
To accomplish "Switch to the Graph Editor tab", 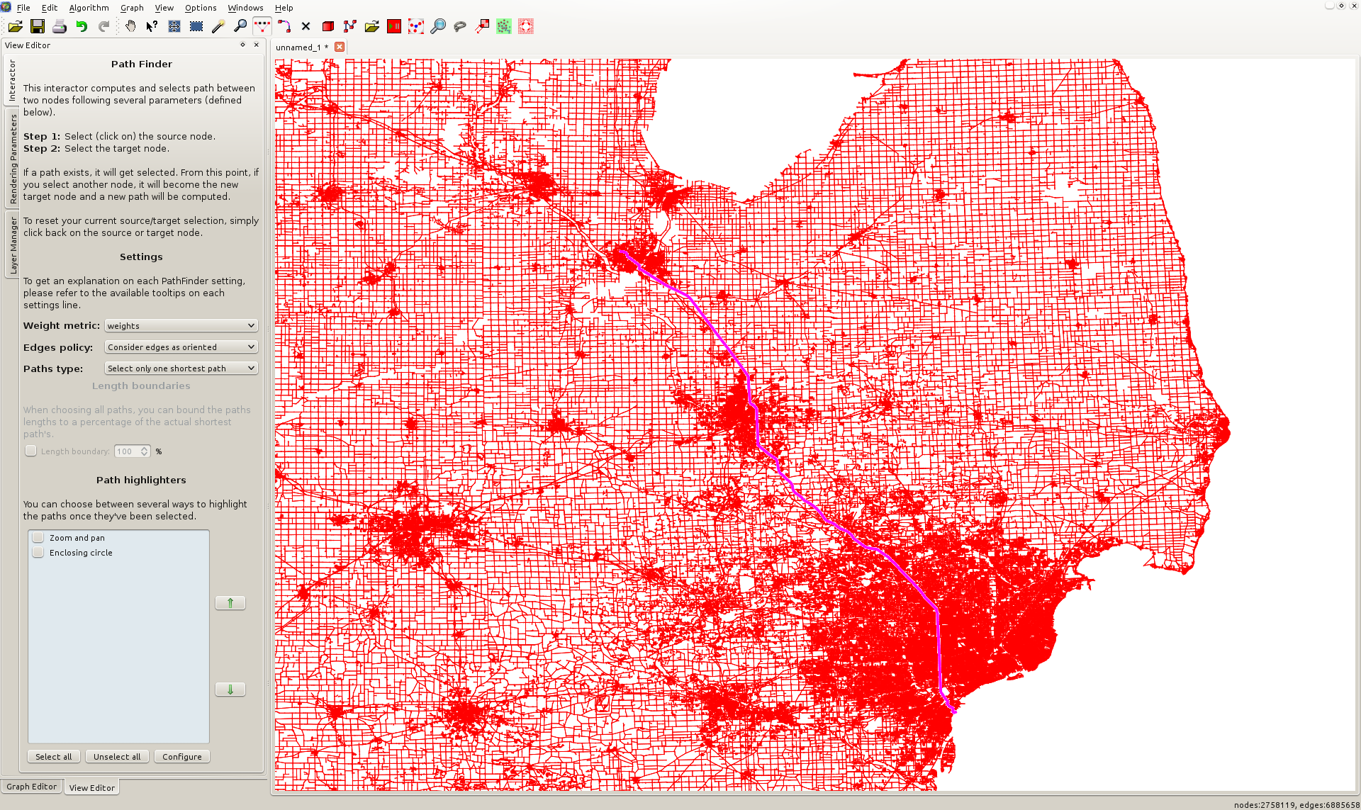I will 32,787.
